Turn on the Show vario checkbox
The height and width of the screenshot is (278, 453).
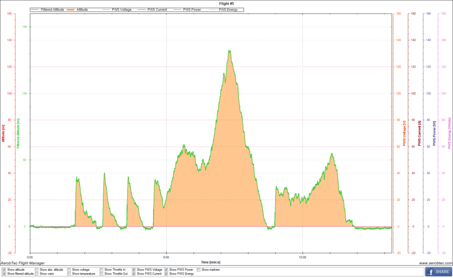pyautogui.click(x=36, y=274)
